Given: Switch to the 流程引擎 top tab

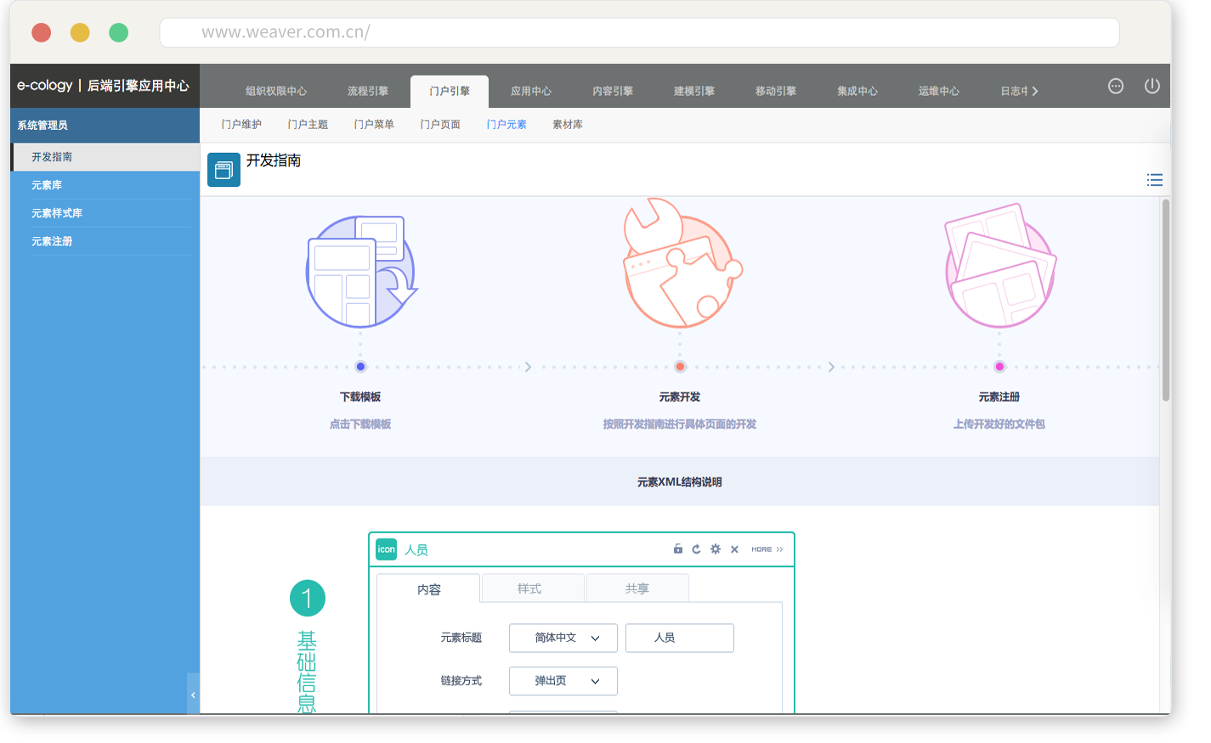Looking at the screenshot, I should tap(368, 91).
